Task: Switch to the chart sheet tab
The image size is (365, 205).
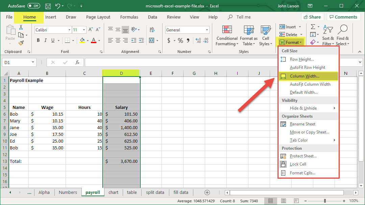Action: [114, 192]
